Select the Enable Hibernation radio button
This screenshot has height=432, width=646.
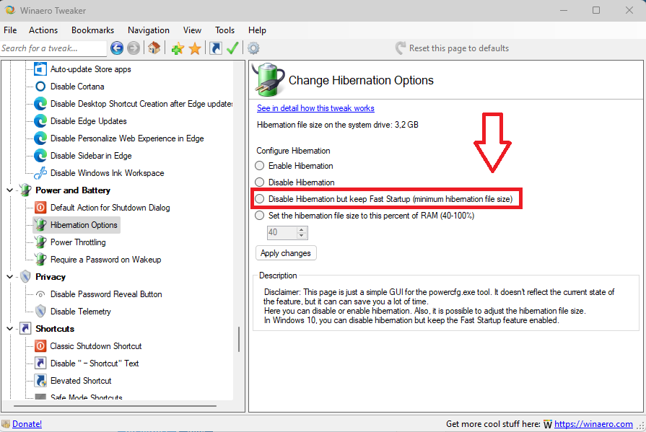pyautogui.click(x=260, y=166)
